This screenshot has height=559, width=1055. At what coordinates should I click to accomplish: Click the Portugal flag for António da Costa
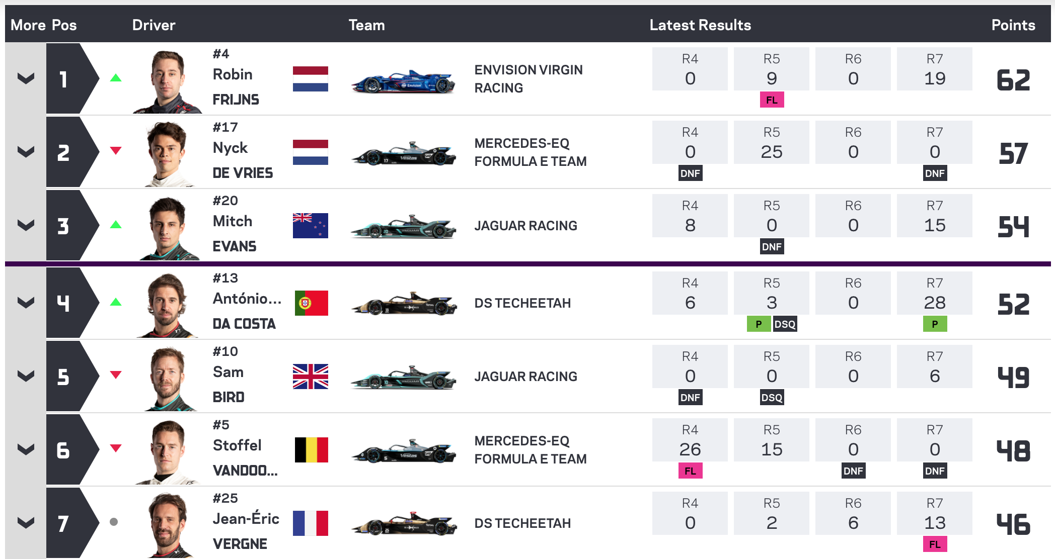[x=312, y=303]
